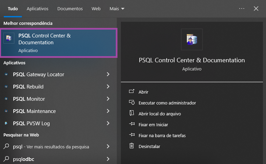Image resolution: width=266 pixels, height=164 pixels.
Task: Click the magnifier icon beside psql web search
Action: 6,146
